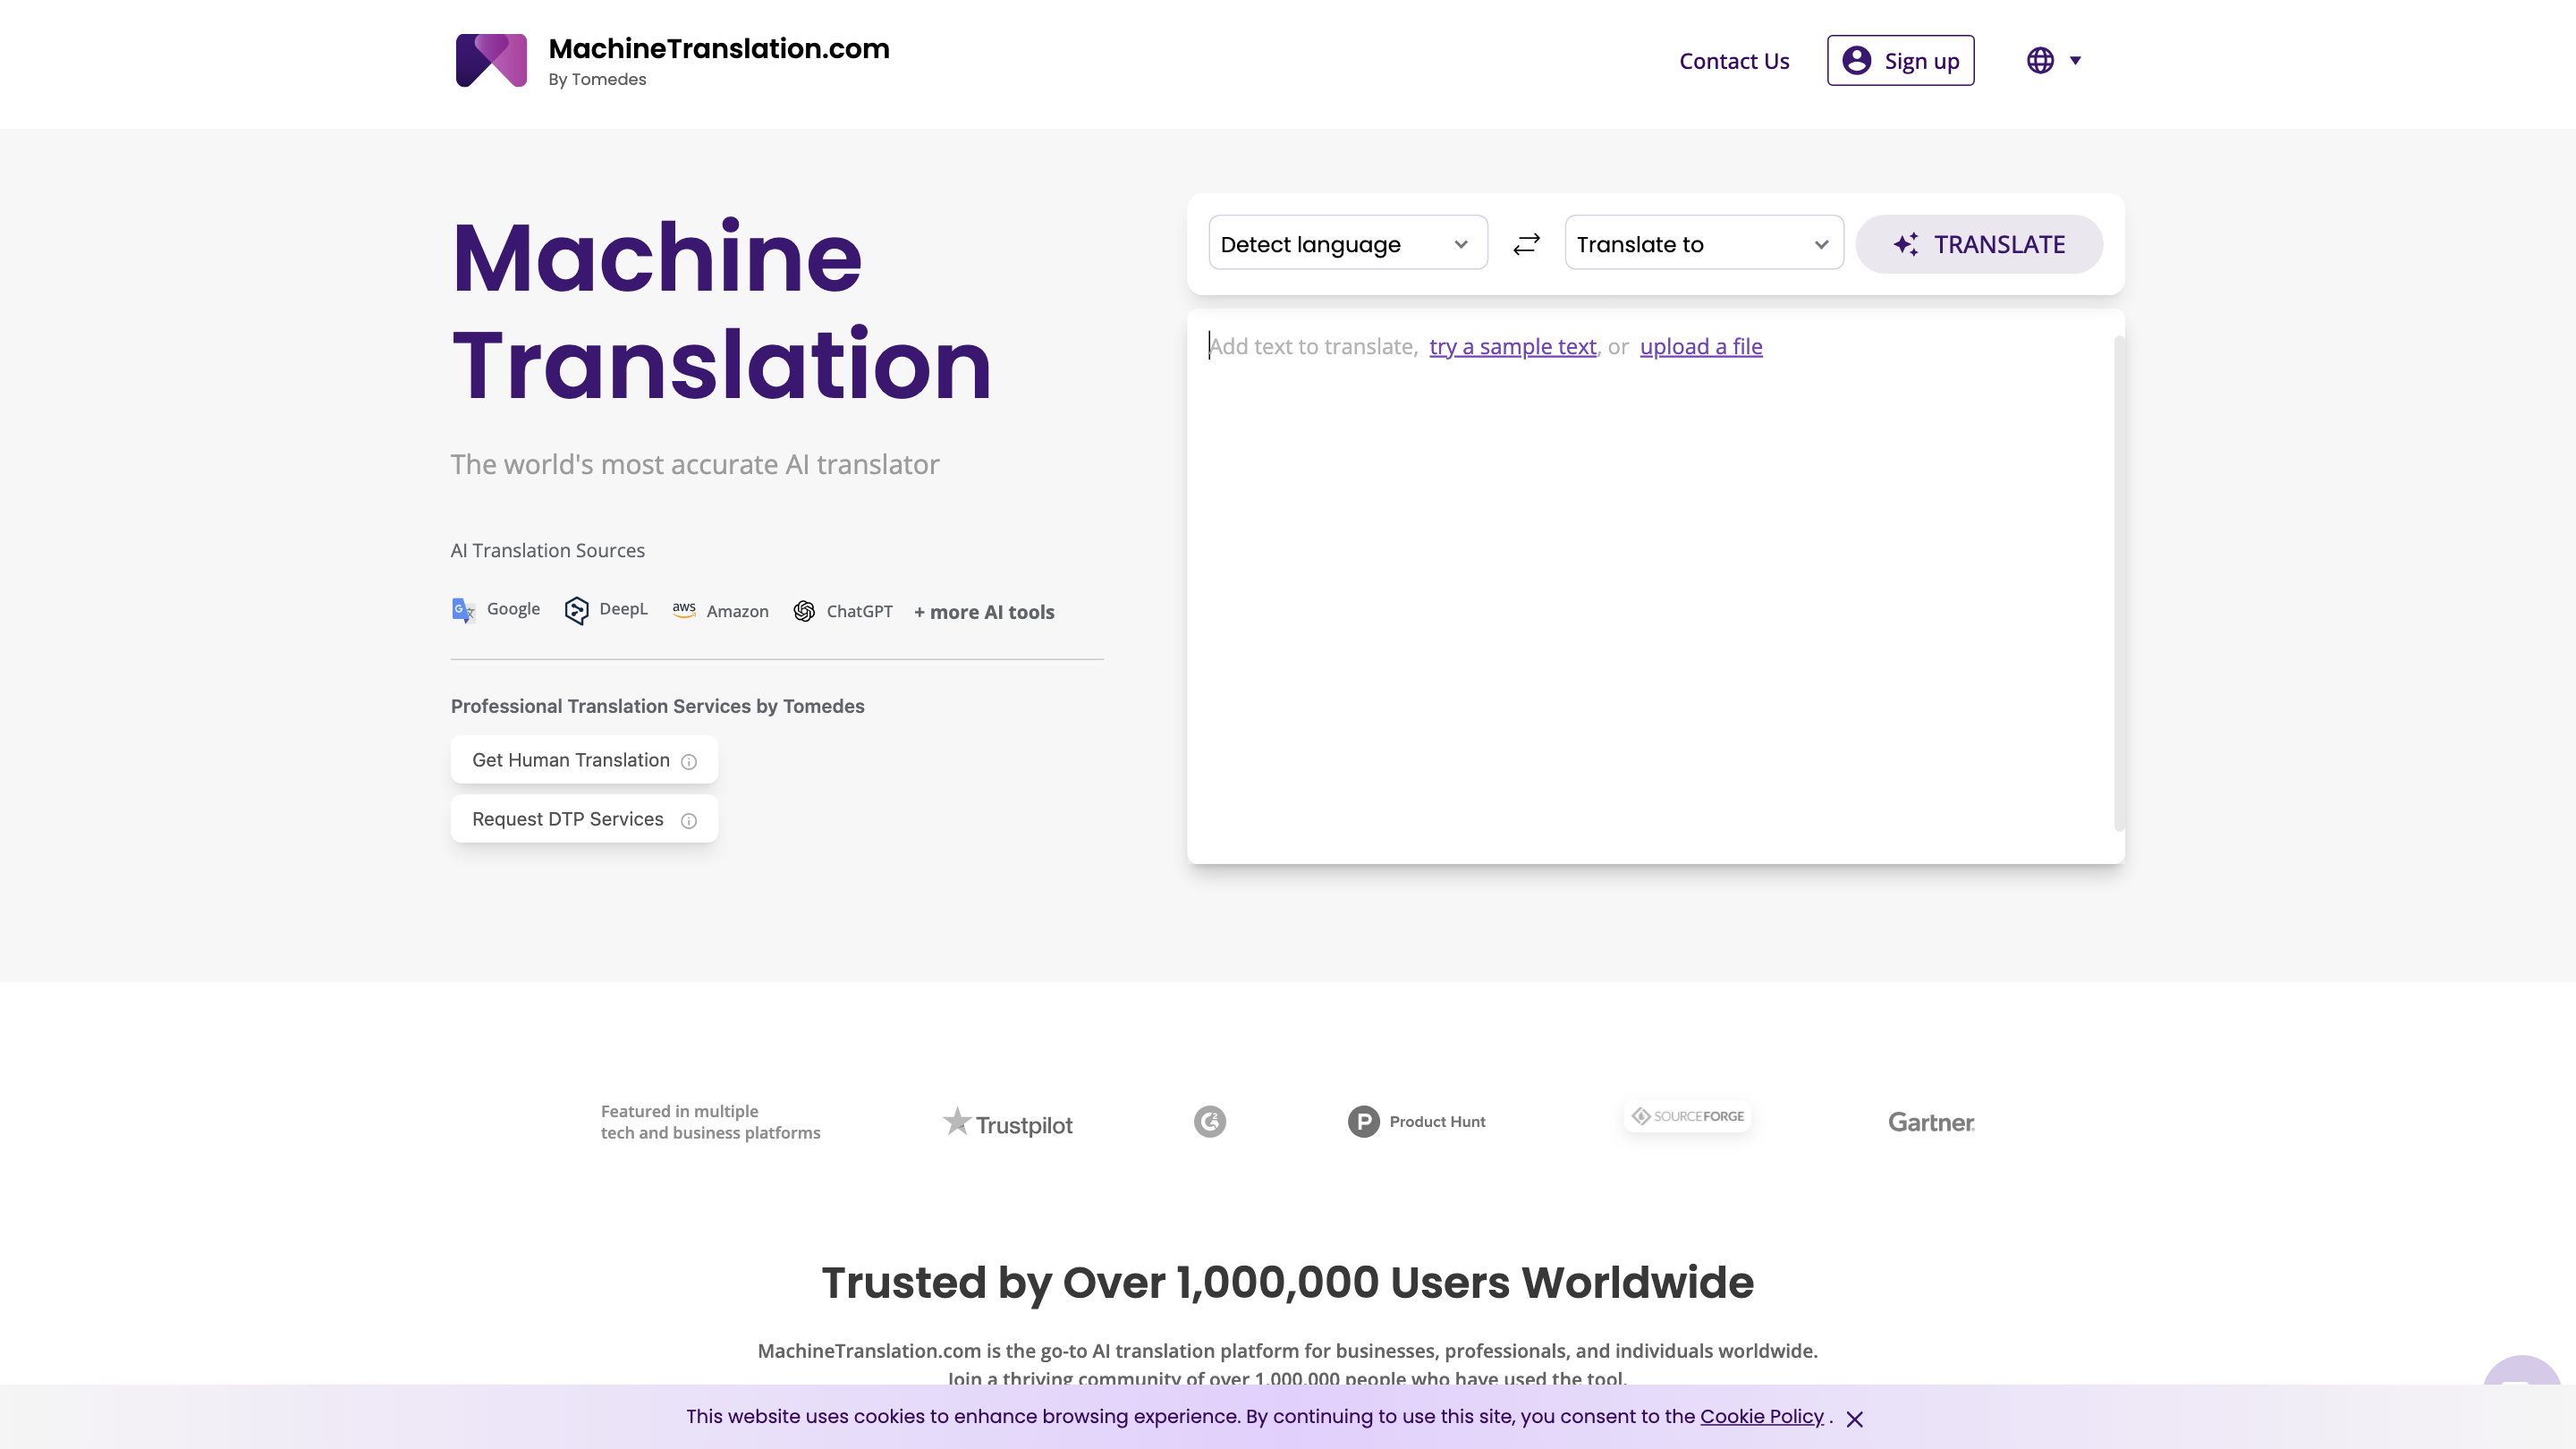Viewport: 2576px width, 1449px height.
Task: Select the DeepL translation source icon
Action: [x=577, y=610]
